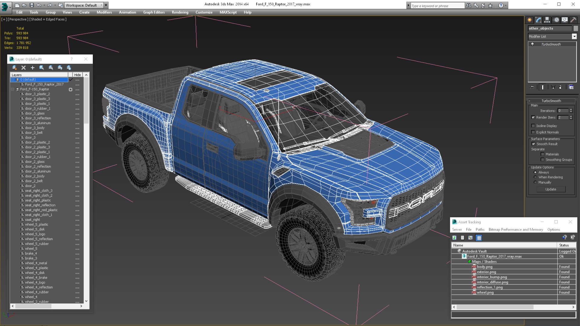580x326 pixels.
Task: Open the MAXScript menu
Action: [228, 12]
